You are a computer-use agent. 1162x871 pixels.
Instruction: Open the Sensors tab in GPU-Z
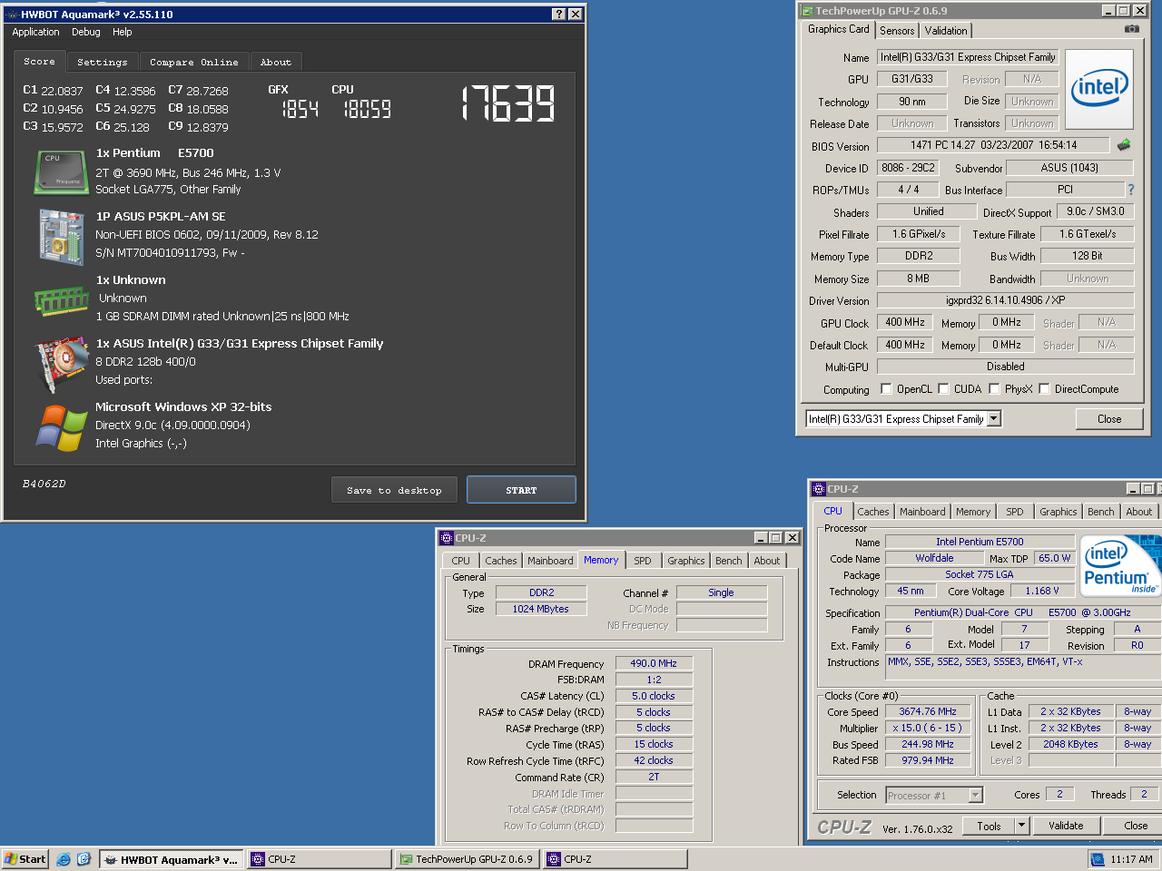[x=897, y=30]
